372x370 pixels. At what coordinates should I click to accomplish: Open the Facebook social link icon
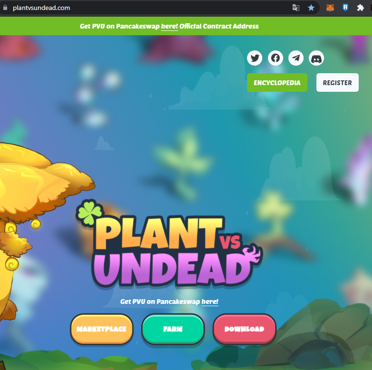(276, 58)
